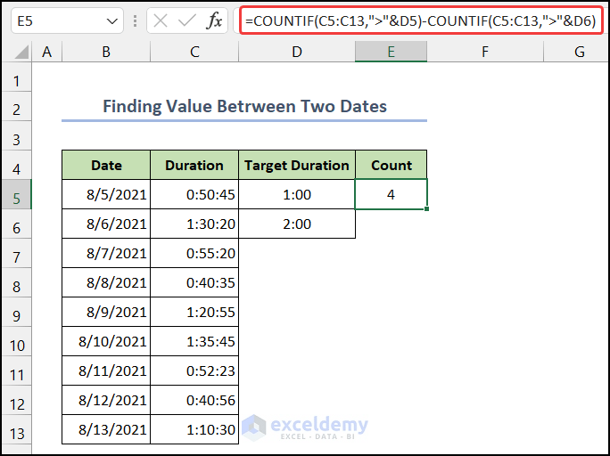The height and width of the screenshot is (456, 610).
Task: Select column F header
Action: pyautogui.click(x=485, y=52)
